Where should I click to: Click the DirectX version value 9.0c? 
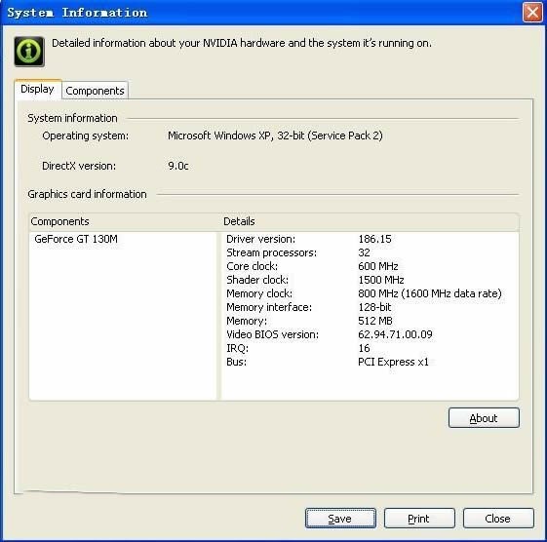coord(178,166)
